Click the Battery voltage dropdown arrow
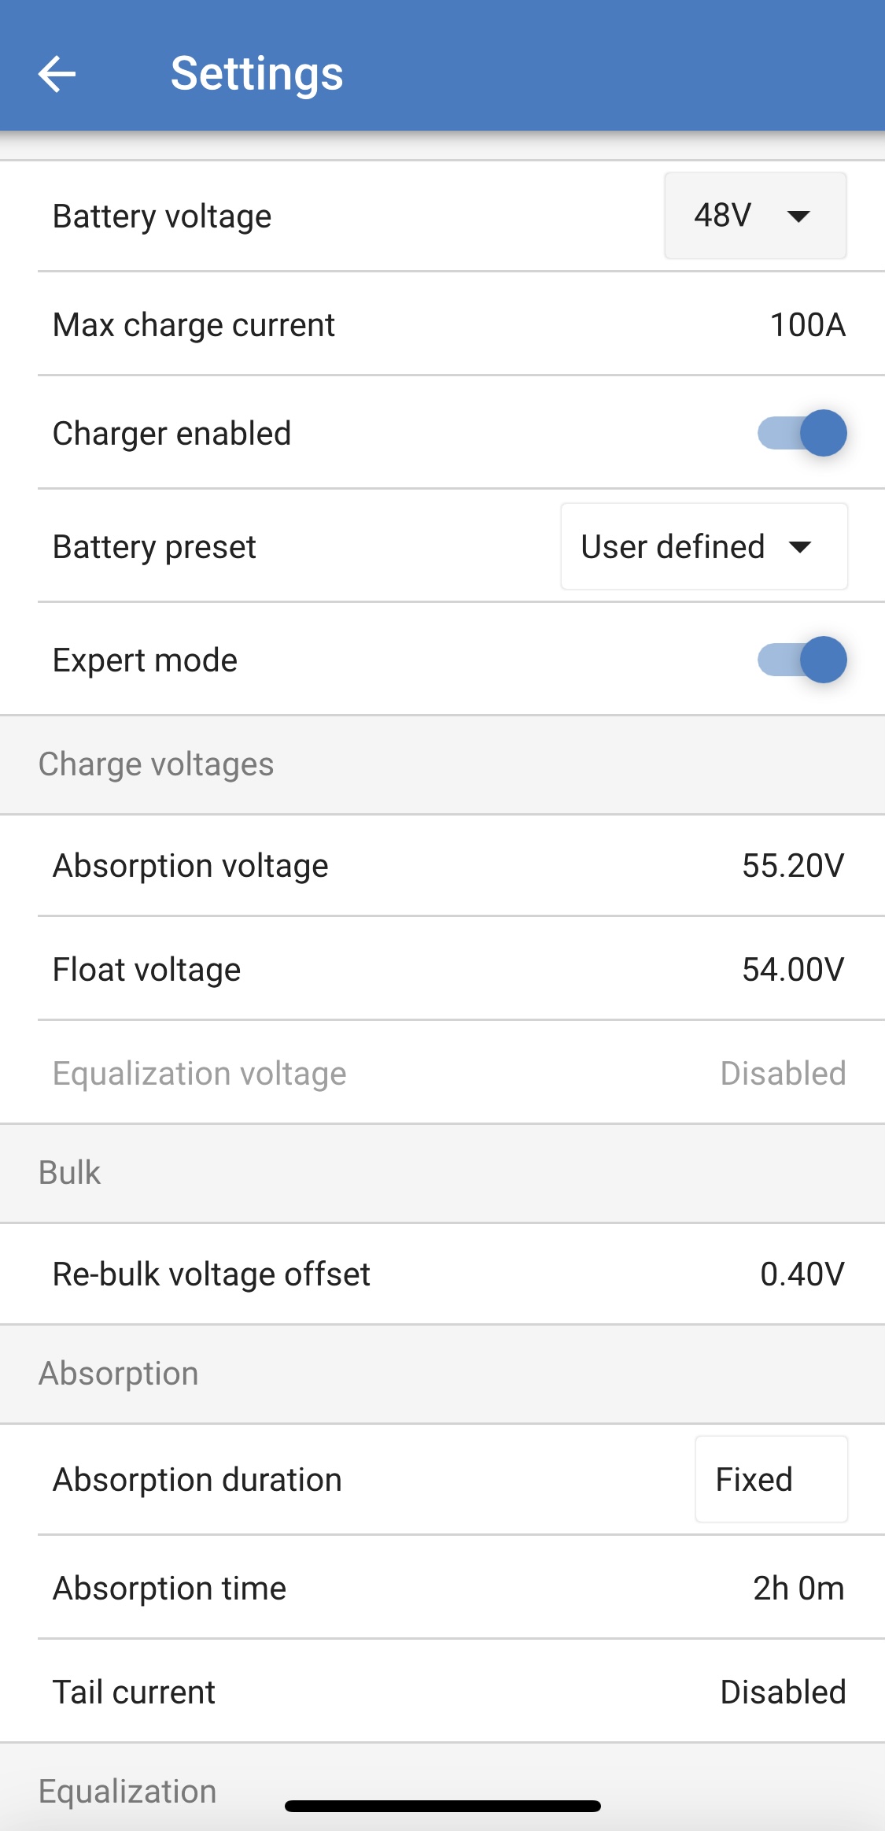This screenshot has width=885, height=1831. click(798, 216)
